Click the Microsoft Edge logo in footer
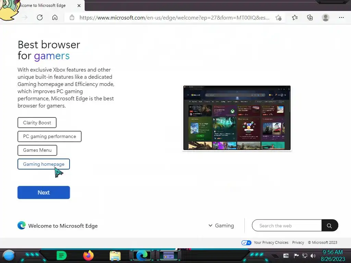The width and height of the screenshot is (351, 263). click(22, 225)
